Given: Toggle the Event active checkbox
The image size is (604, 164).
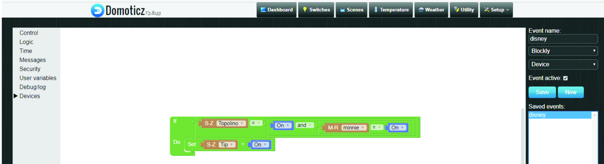Looking at the screenshot, I should (565, 78).
